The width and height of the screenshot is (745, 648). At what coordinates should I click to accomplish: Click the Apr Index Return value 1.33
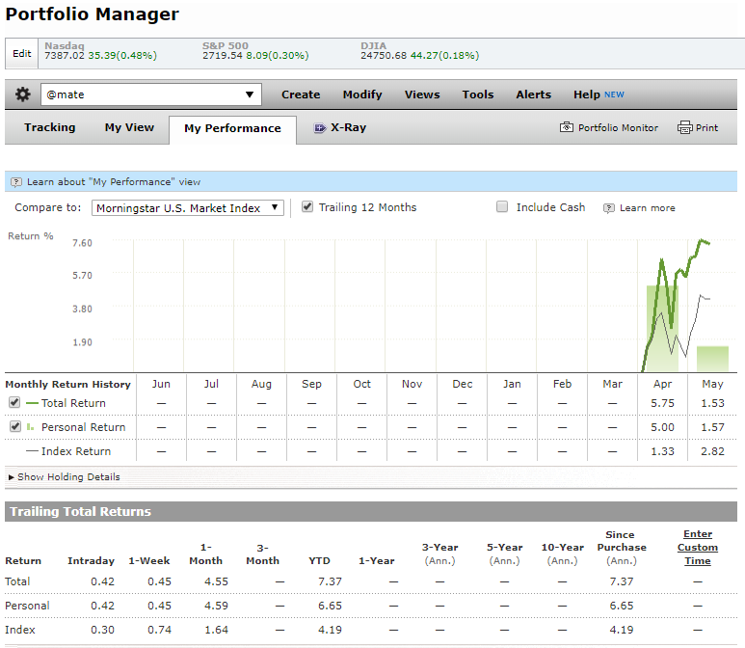click(x=662, y=451)
